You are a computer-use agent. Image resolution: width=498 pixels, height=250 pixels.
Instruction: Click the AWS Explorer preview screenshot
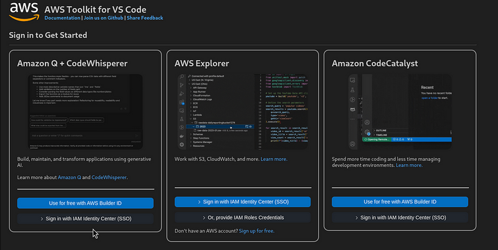click(x=242, y=111)
